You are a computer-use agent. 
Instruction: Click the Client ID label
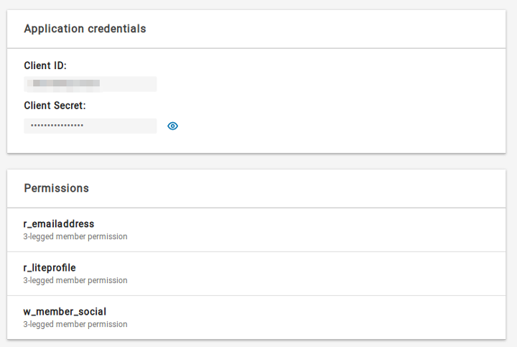point(45,65)
